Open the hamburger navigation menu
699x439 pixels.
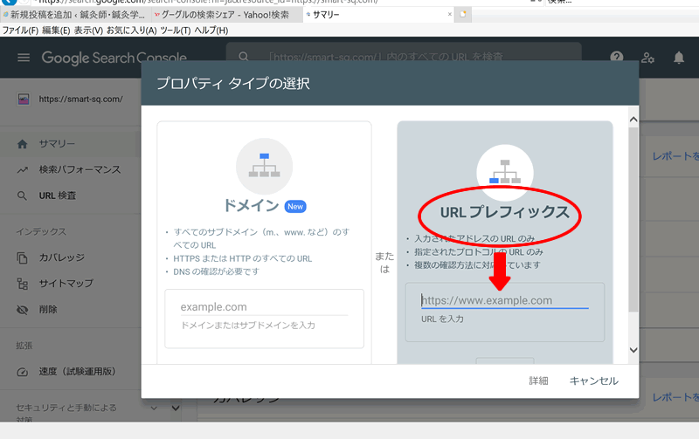coord(24,58)
